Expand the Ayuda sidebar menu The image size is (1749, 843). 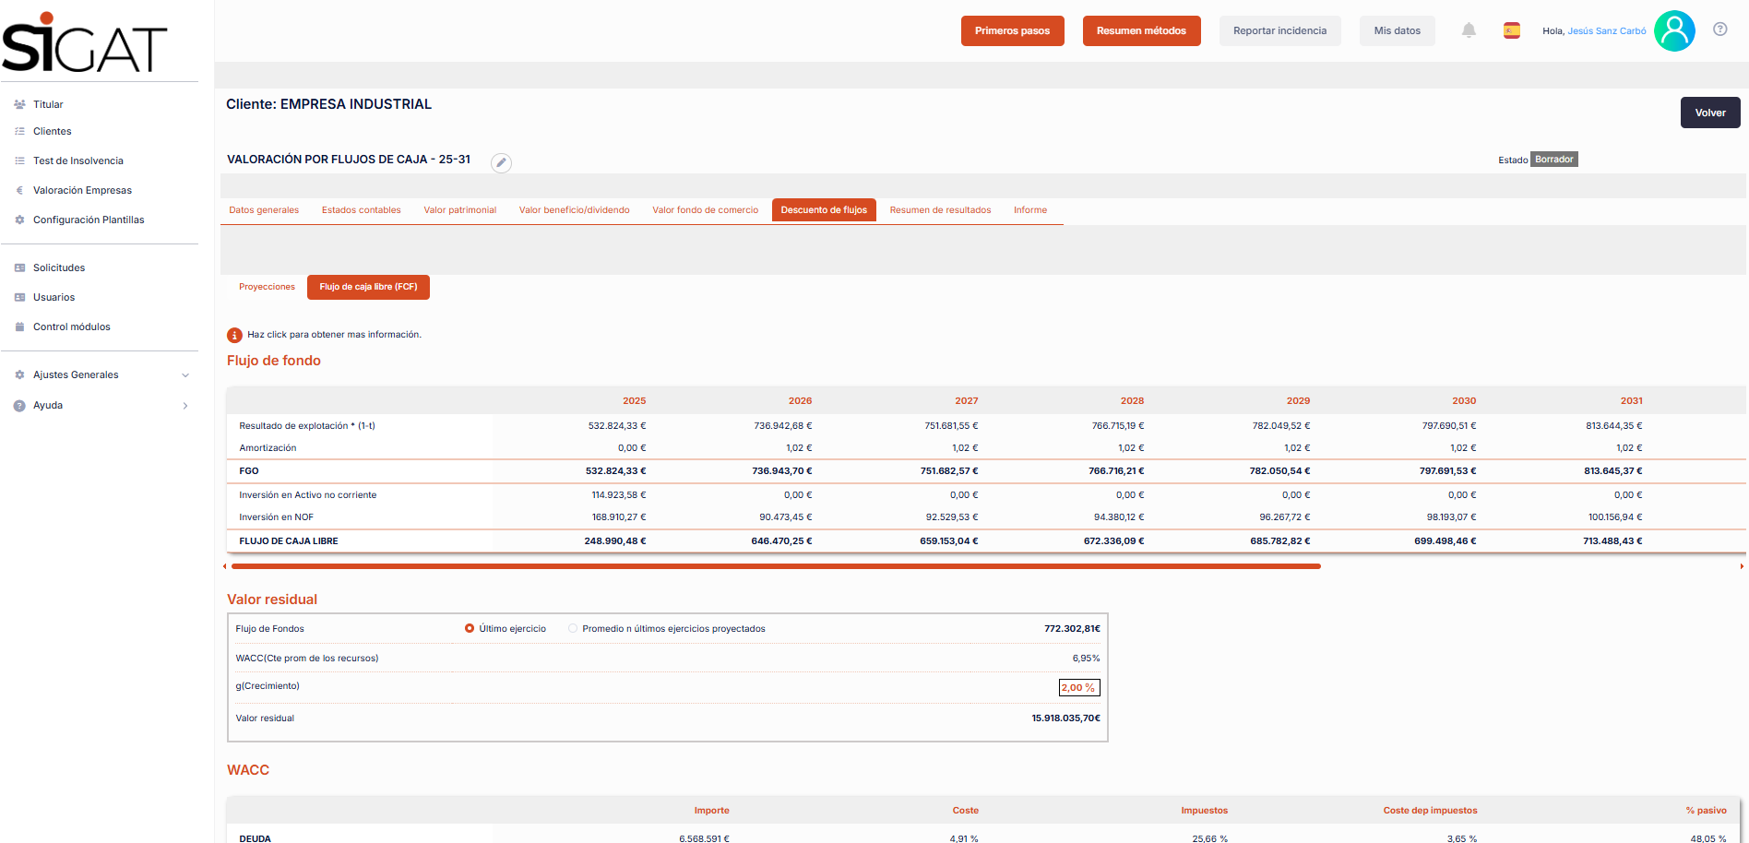[101, 405]
